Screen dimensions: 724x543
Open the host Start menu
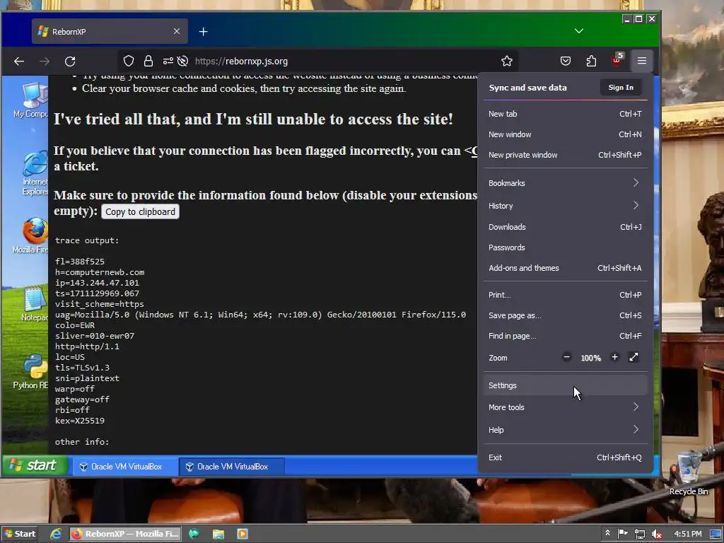(20, 534)
